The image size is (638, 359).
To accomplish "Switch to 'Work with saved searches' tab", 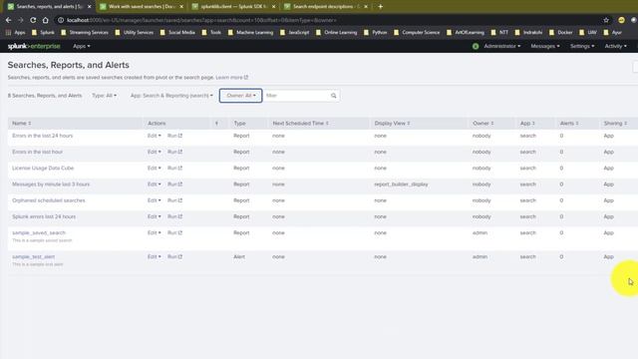I will click(142, 7).
